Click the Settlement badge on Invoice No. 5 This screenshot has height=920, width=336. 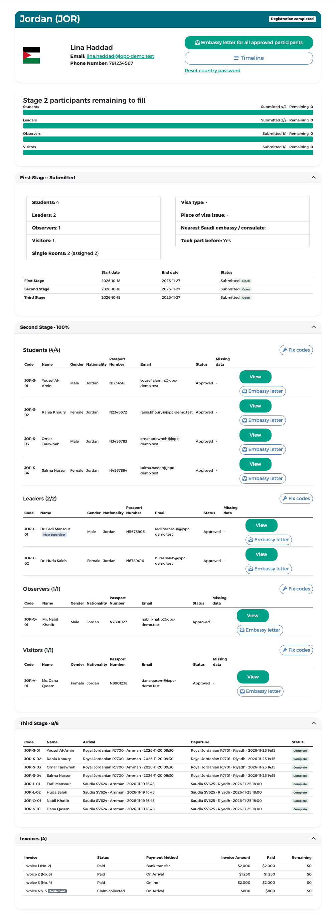click(x=57, y=891)
